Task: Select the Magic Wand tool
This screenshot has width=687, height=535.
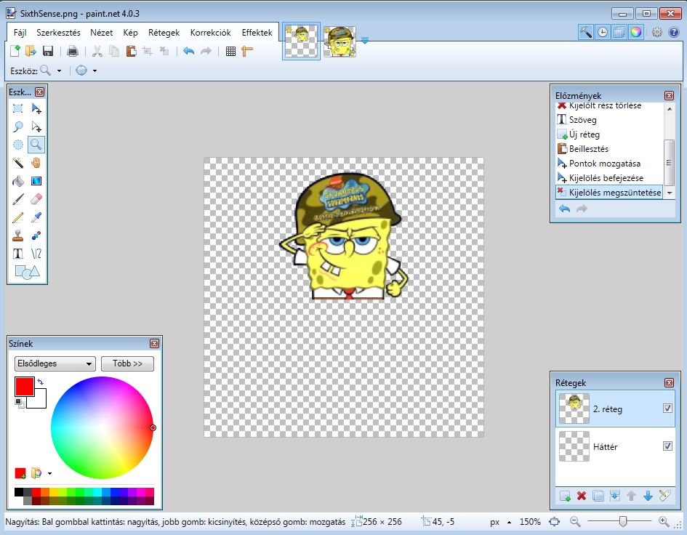Action: coord(18,163)
